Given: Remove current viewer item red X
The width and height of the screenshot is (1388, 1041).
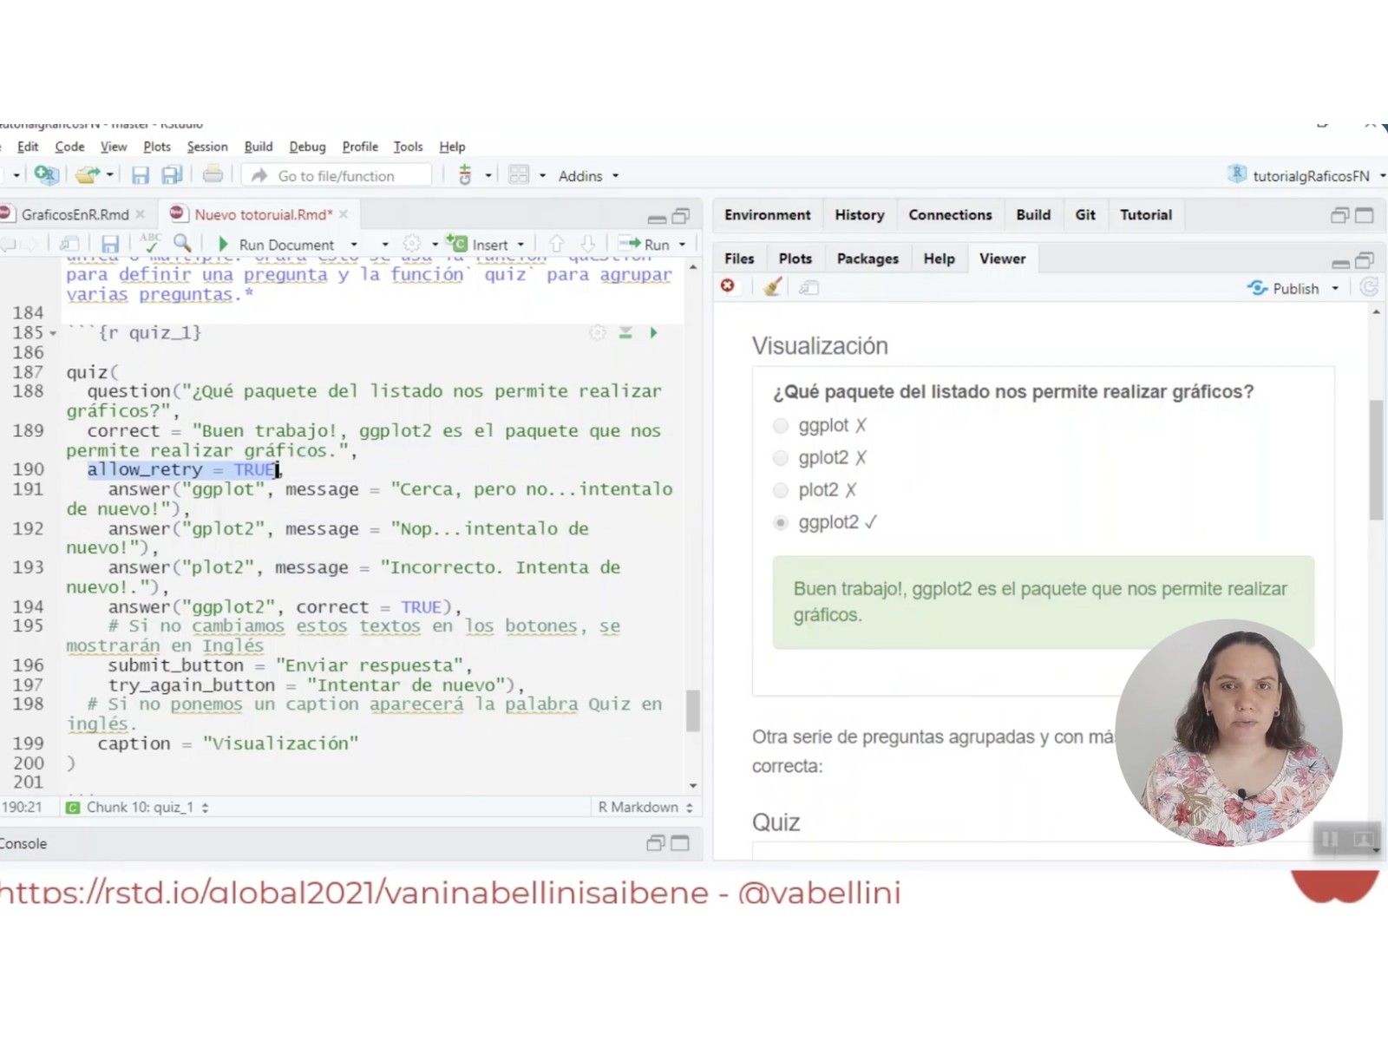Looking at the screenshot, I should [x=728, y=286].
